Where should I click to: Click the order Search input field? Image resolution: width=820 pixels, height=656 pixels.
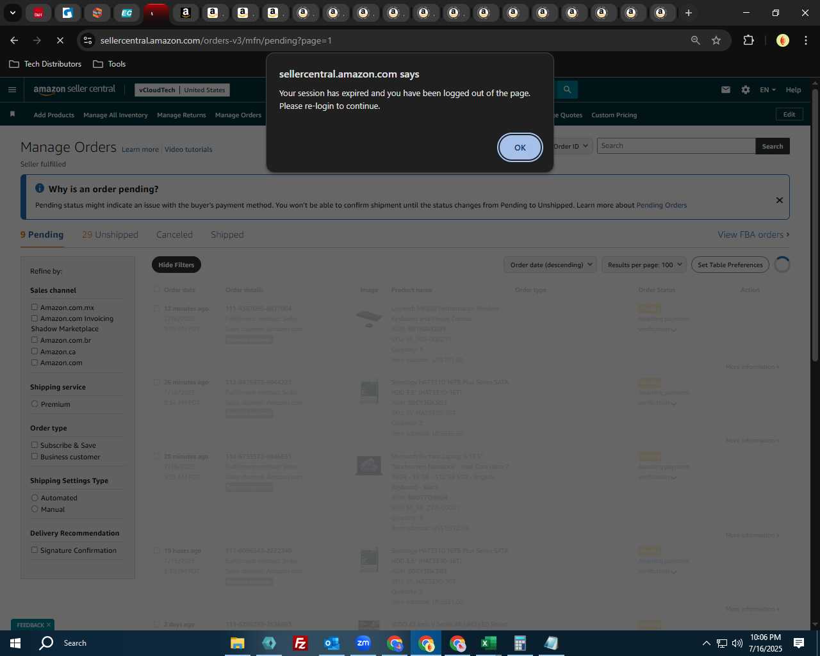tap(676, 146)
